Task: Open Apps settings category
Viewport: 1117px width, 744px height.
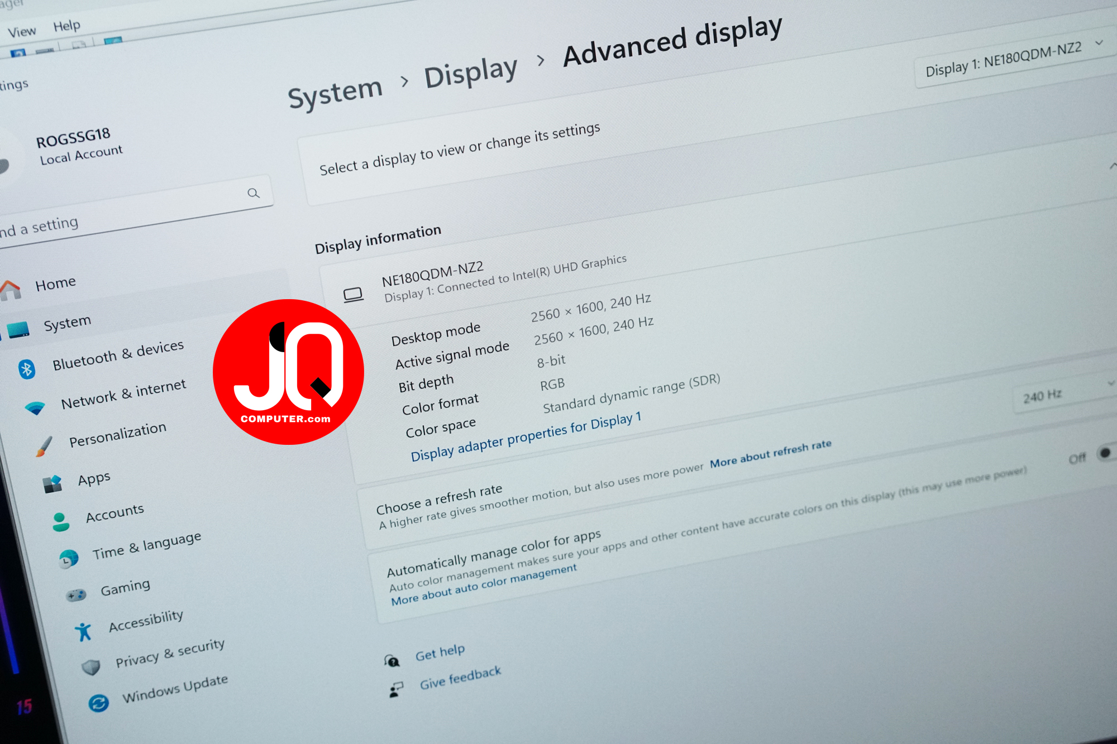Action: [94, 479]
